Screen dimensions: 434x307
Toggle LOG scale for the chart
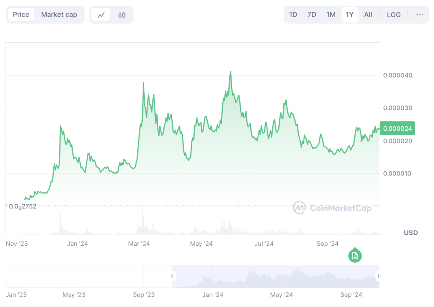[393, 15]
